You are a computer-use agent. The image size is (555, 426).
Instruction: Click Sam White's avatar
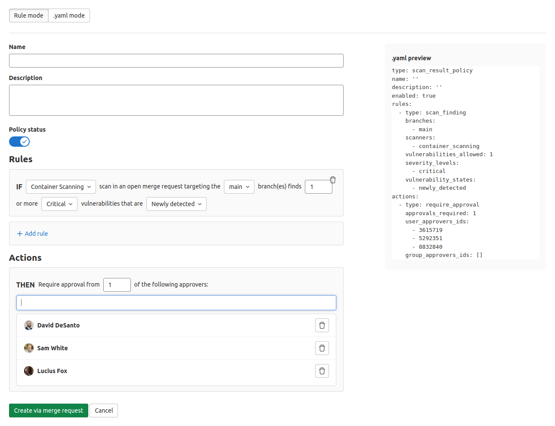click(29, 348)
